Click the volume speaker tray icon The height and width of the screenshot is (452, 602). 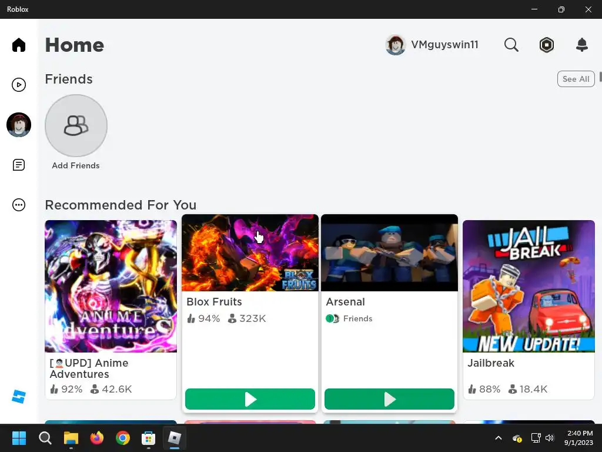click(x=550, y=438)
